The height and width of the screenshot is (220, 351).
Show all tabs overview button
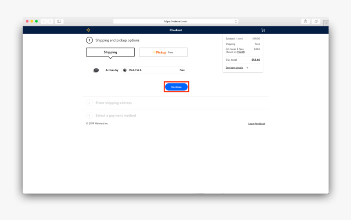tap(316, 22)
